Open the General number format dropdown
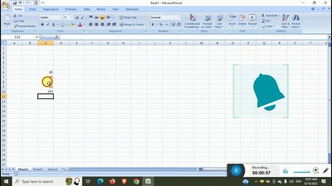 coord(179,18)
